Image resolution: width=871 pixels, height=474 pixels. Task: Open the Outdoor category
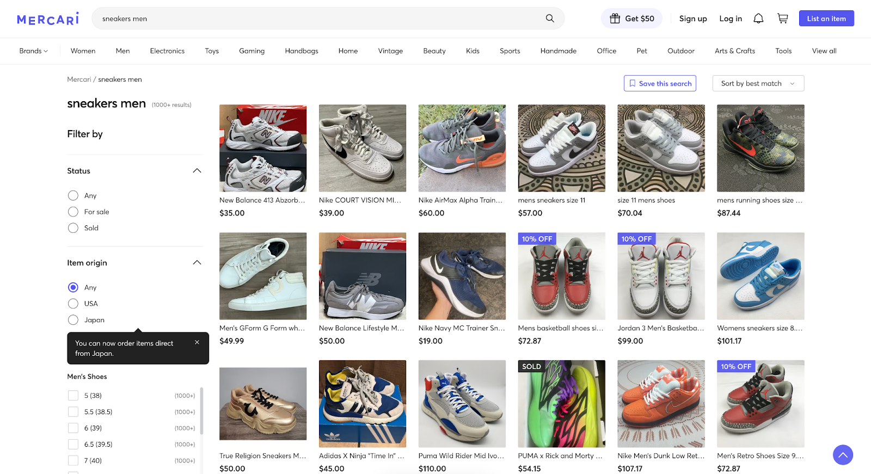681,51
